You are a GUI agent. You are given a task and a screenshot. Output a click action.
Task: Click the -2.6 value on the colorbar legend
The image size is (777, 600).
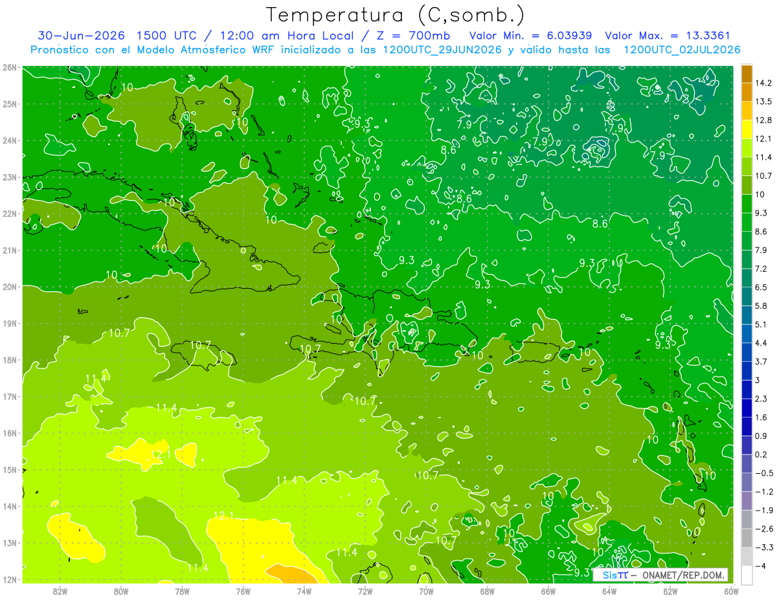pyautogui.click(x=763, y=529)
